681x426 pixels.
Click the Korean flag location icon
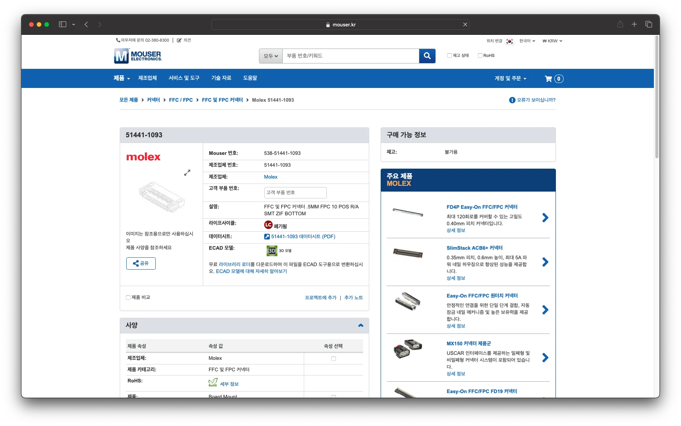[x=509, y=41]
